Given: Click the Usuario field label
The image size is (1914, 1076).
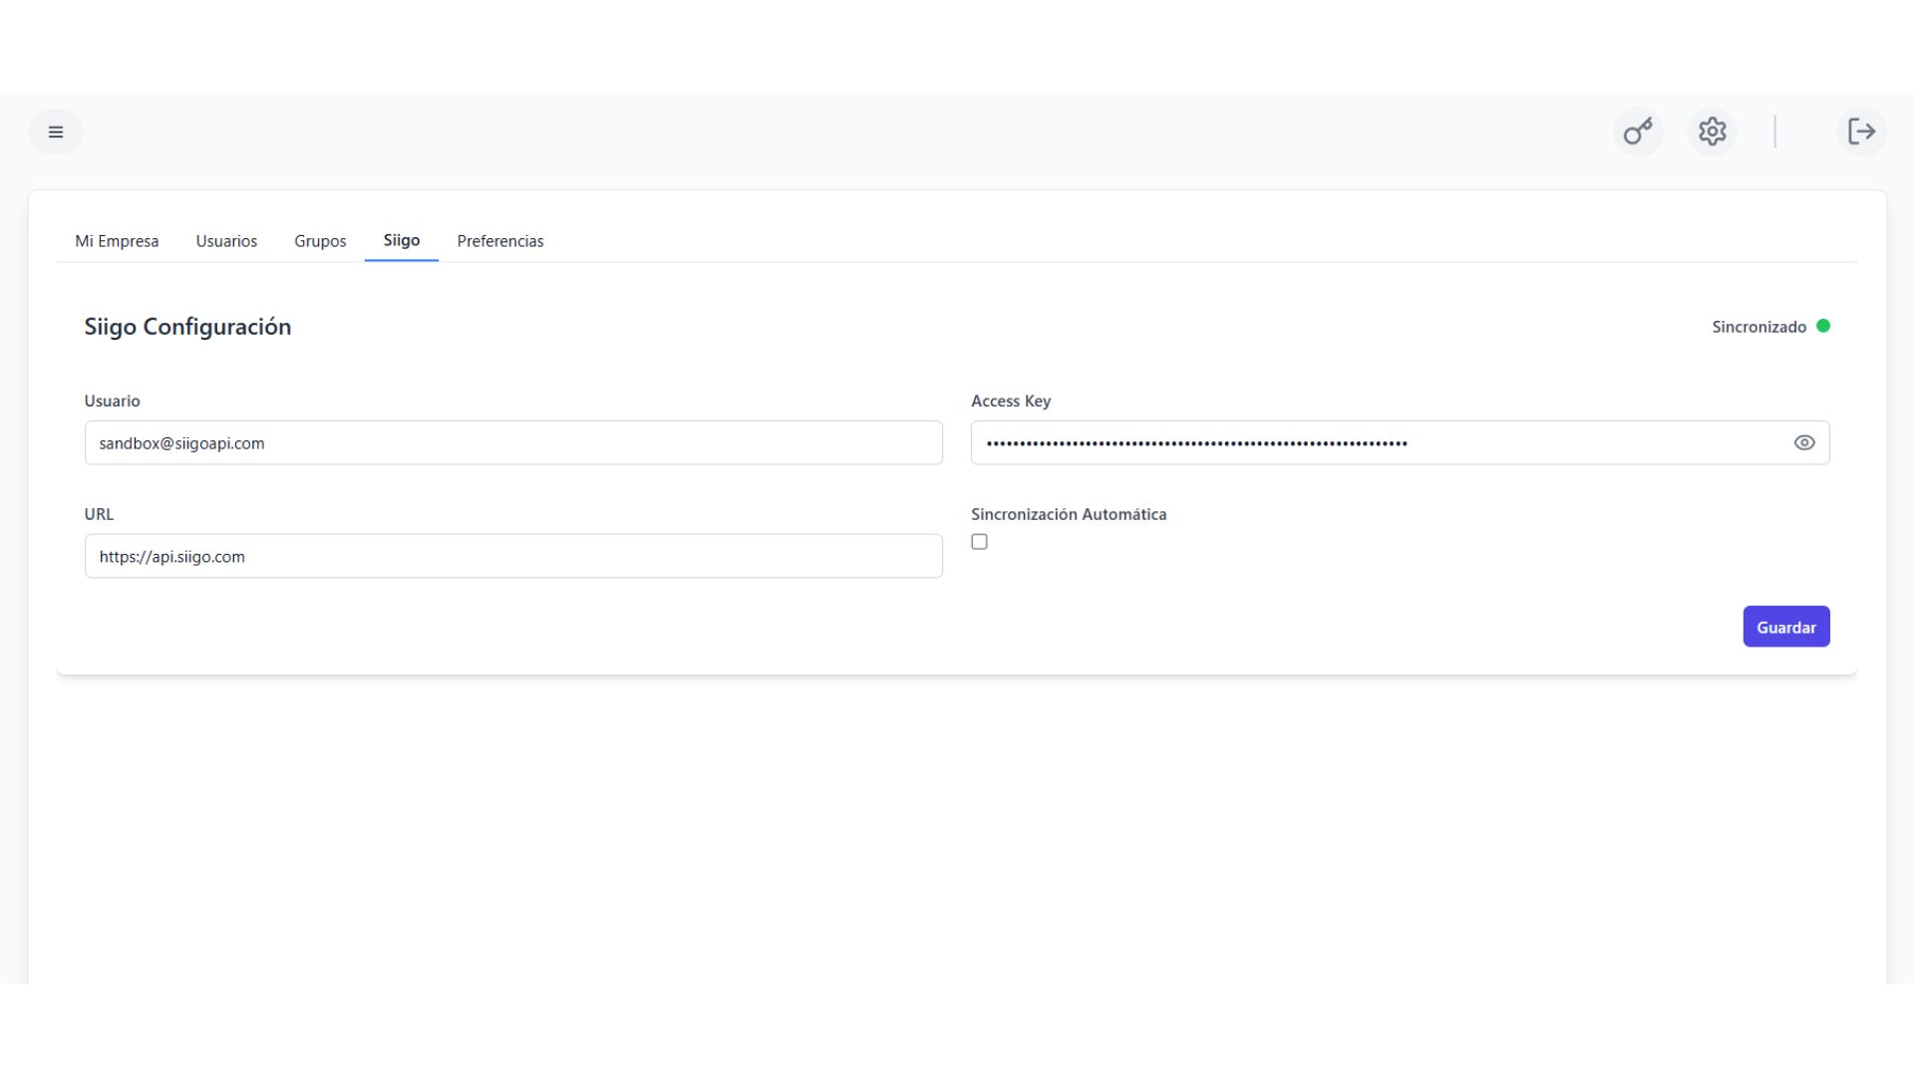Looking at the screenshot, I should point(112,401).
